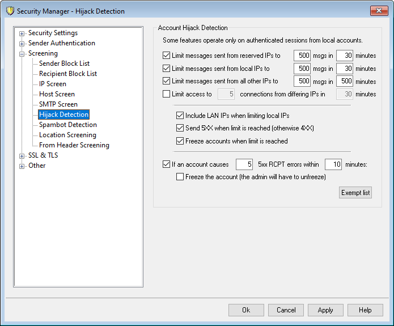Click the Help button
Viewport: 394px width, 326px height.
pos(365,310)
